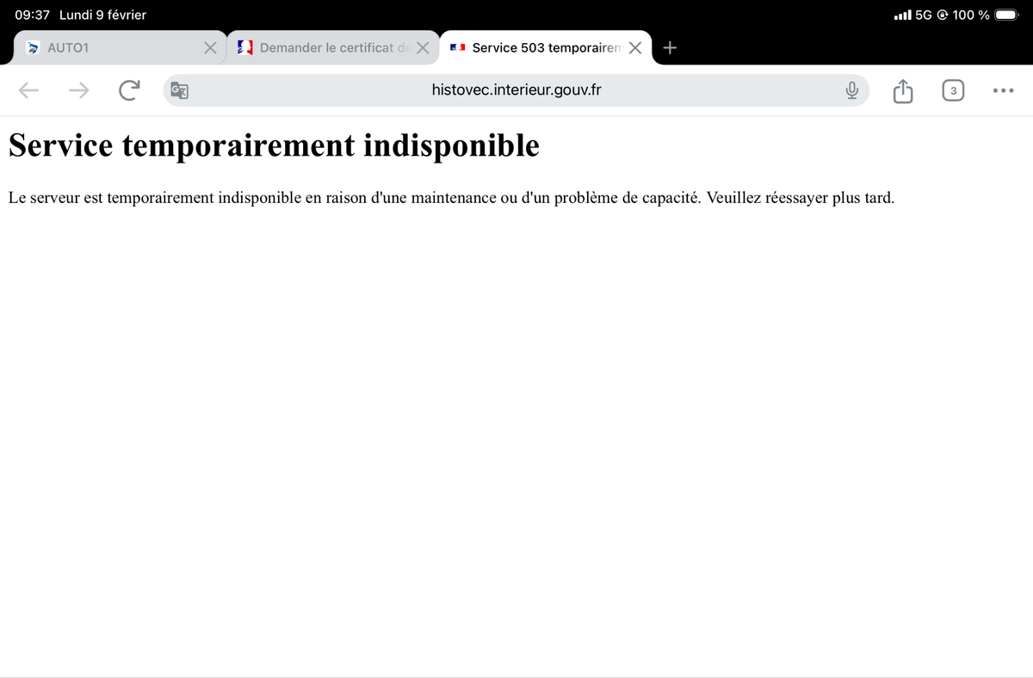
Task: Tap the 100 % battery indicator
Action: click(986, 15)
